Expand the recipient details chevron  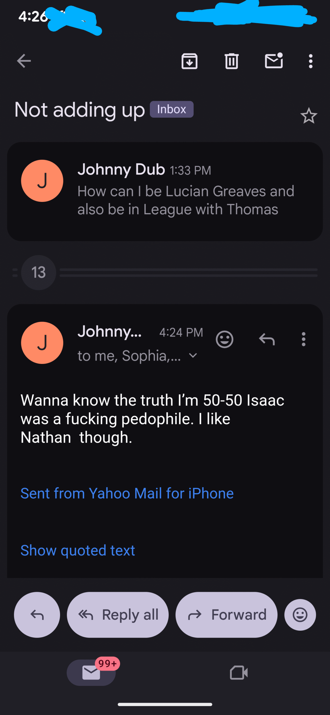point(193,356)
